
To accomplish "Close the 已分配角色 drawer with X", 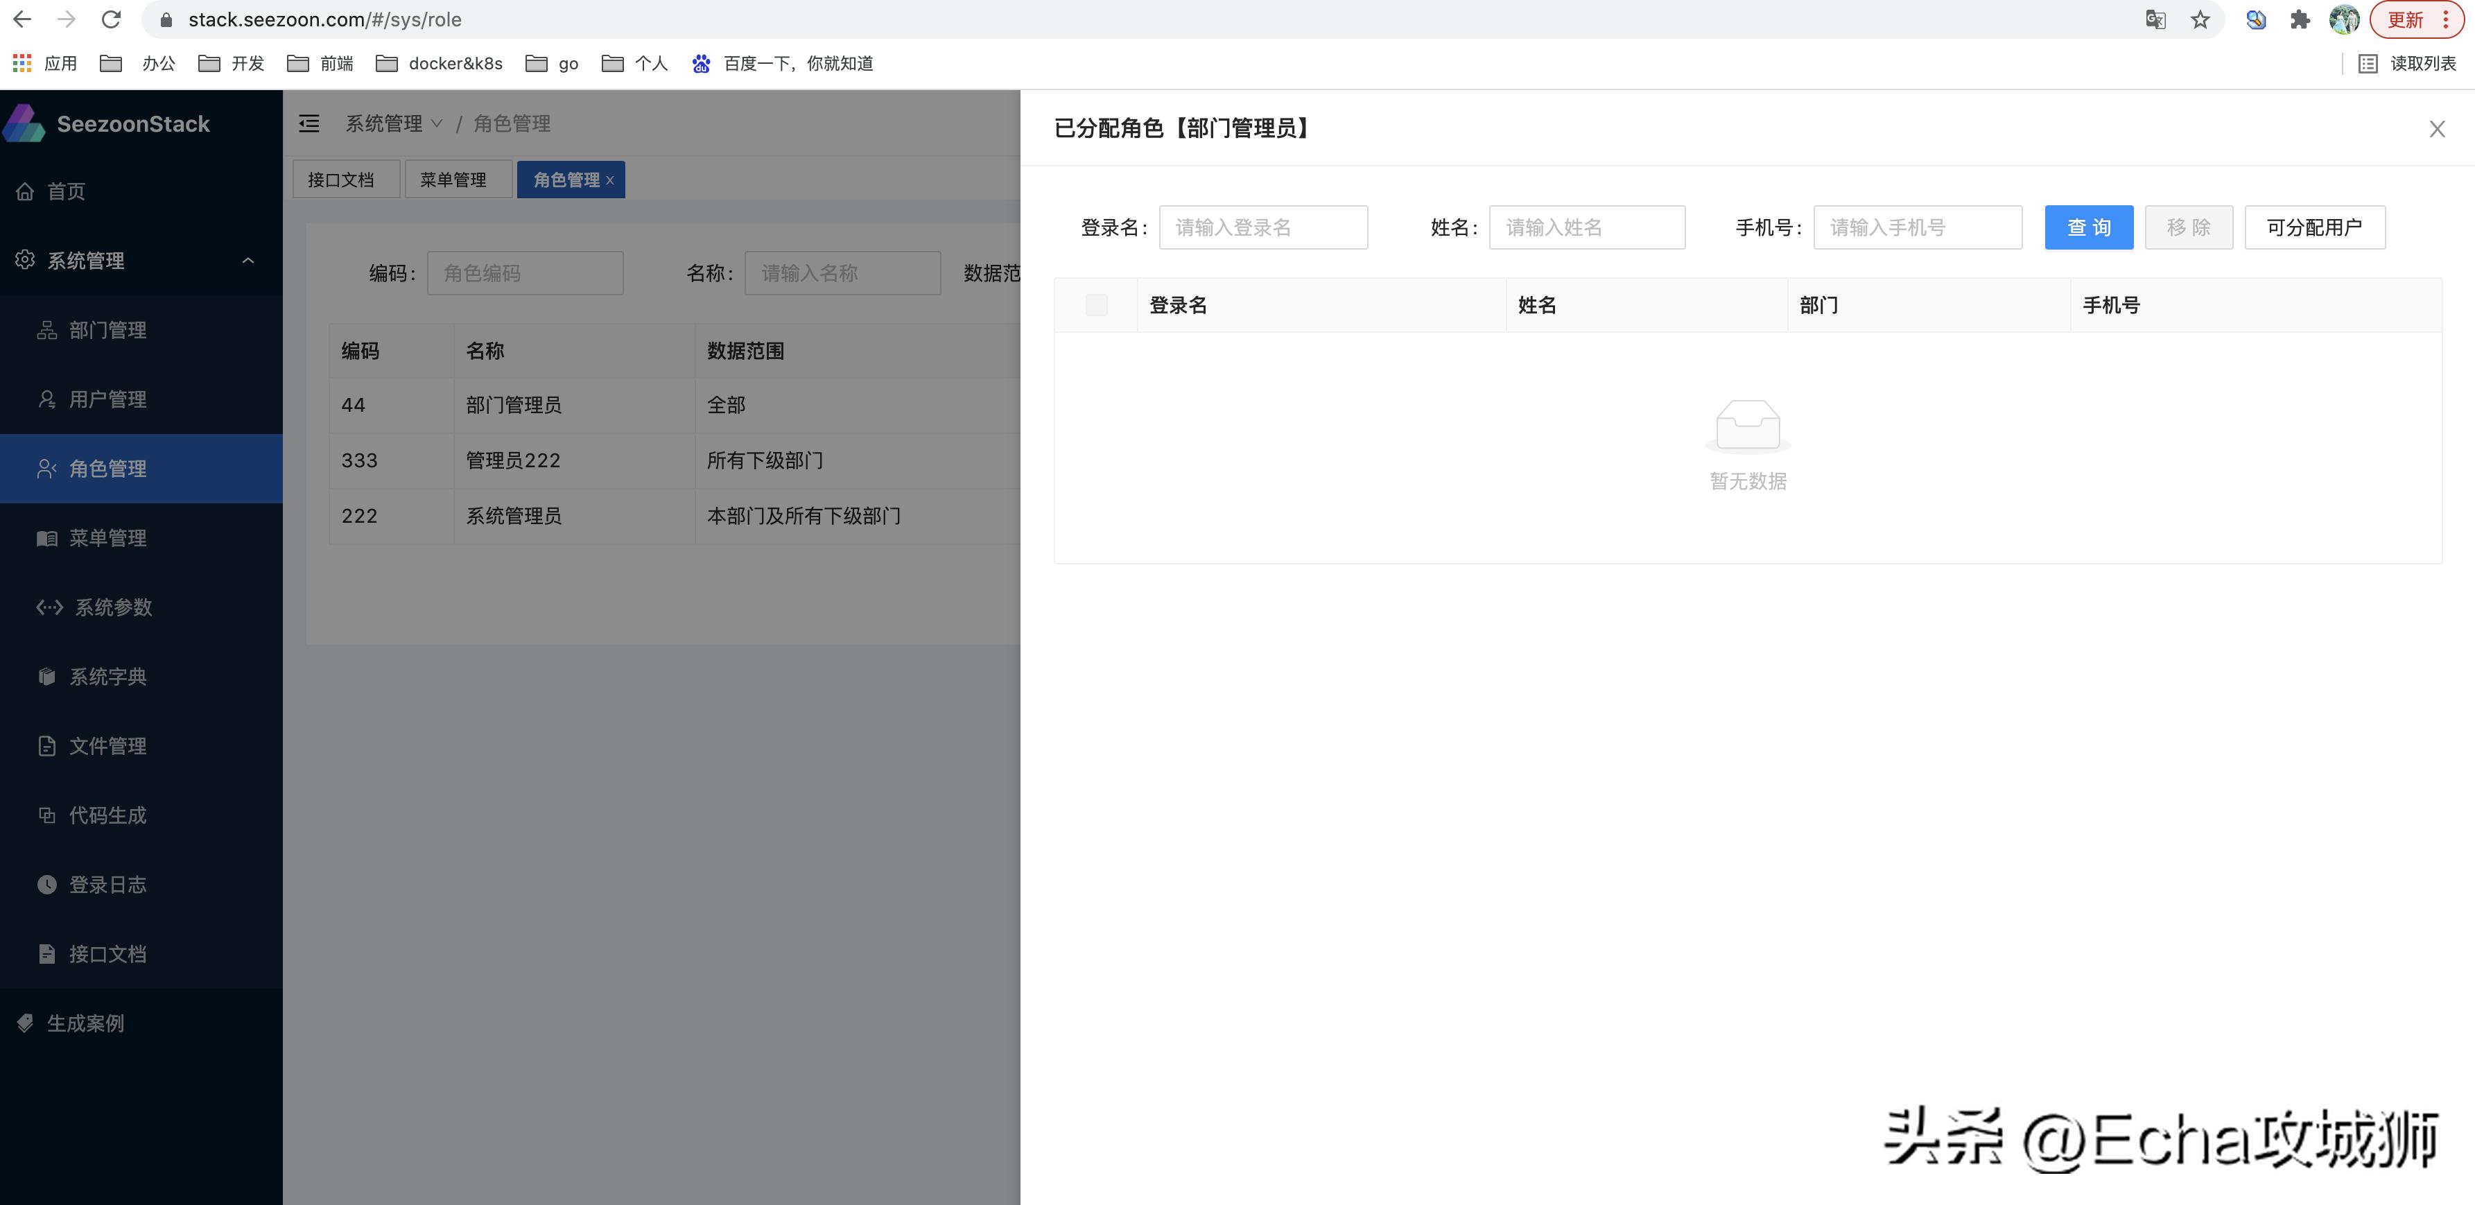I will (x=2437, y=129).
